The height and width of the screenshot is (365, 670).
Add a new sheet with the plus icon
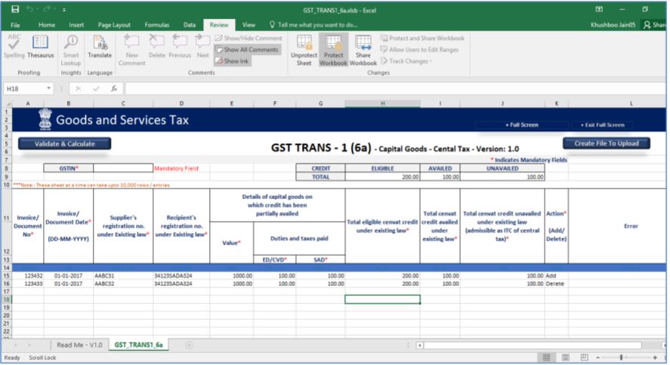coord(189,345)
